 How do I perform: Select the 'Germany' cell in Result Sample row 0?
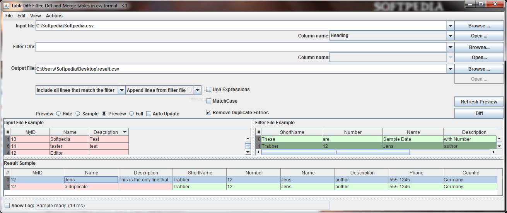[x=470, y=180]
